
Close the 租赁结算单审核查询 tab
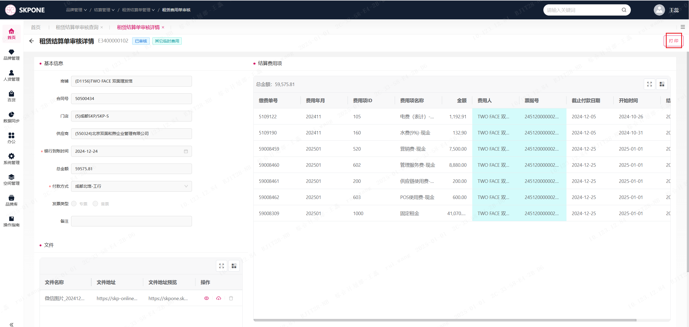102,27
